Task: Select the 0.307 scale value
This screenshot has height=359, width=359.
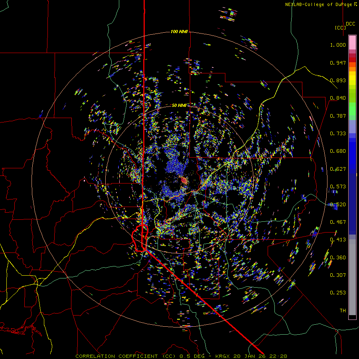Action: pyautogui.click(x=338, y=275)
